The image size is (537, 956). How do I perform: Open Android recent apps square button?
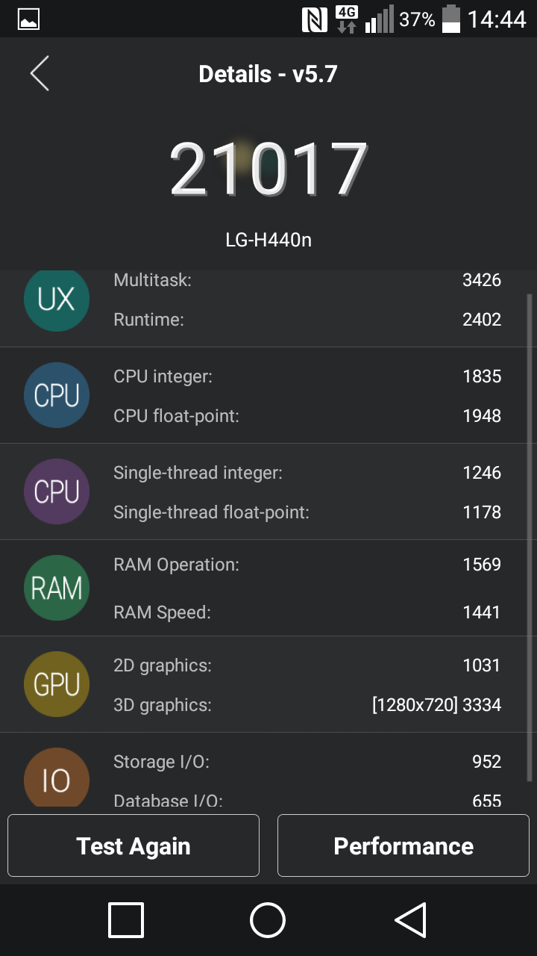click(x=126, y=920)
